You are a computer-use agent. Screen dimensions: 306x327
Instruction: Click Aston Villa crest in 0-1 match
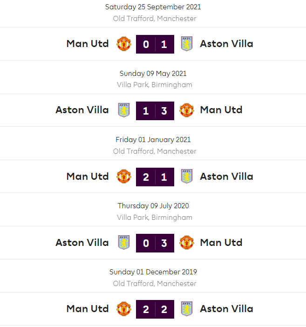coord(186,44)
